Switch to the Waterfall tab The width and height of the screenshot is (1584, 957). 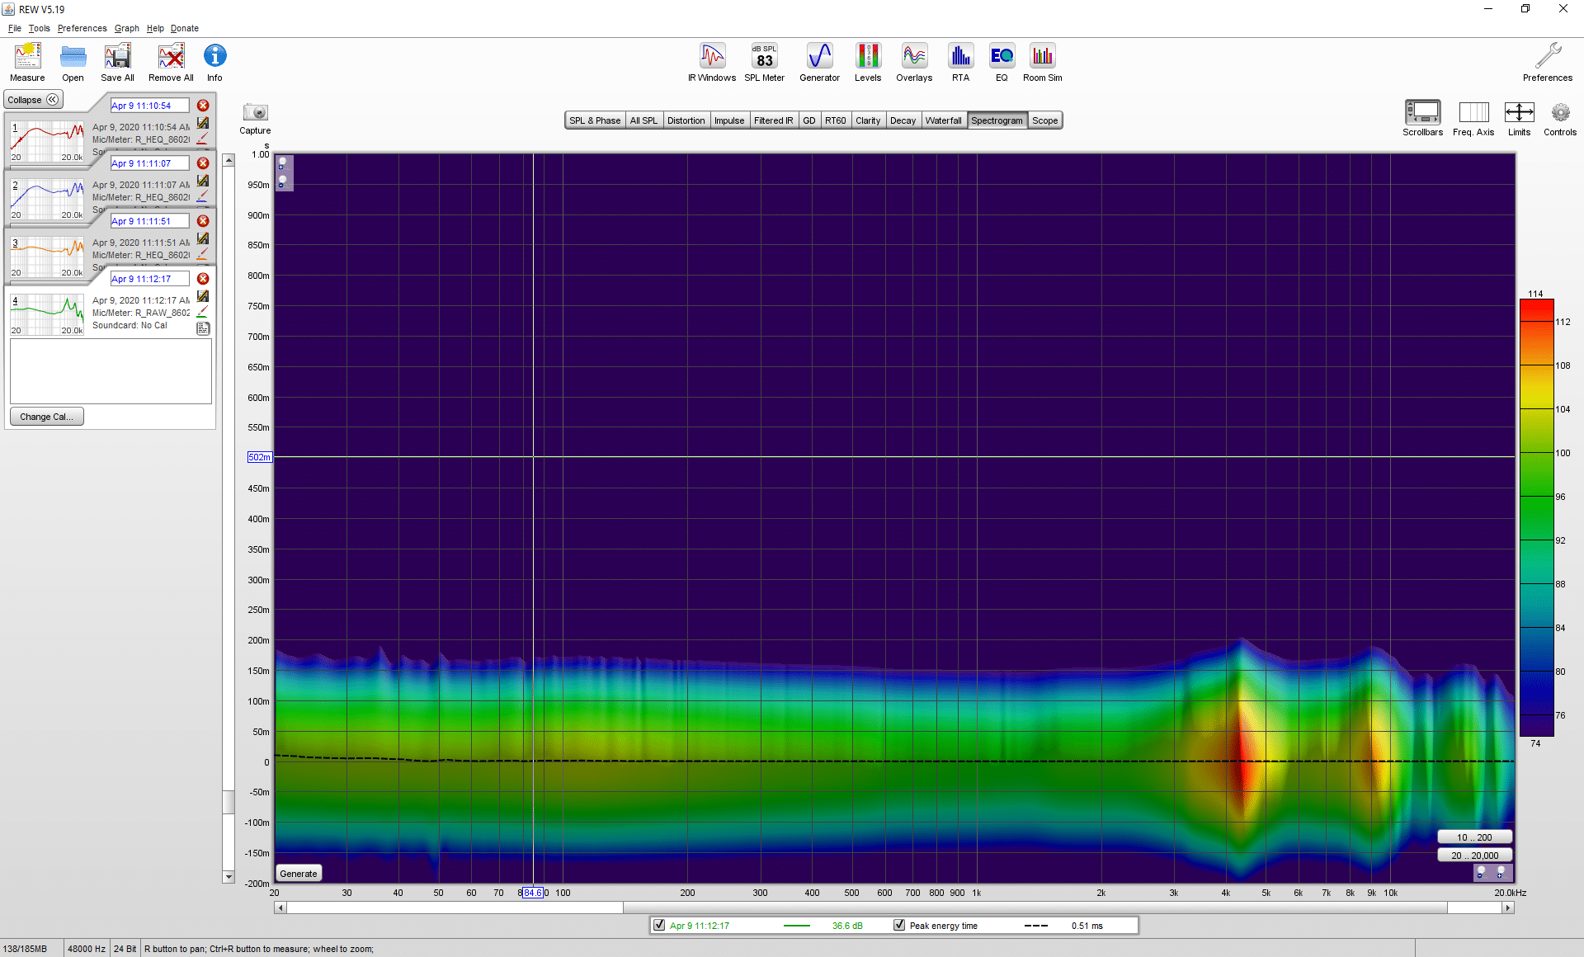943,120
